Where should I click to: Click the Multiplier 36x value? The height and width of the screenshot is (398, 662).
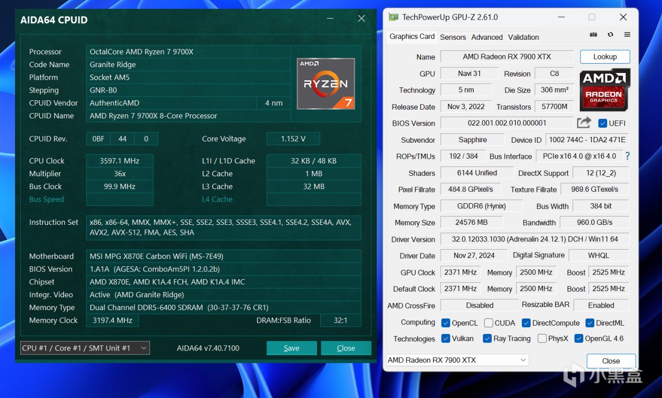click(119, 174)
